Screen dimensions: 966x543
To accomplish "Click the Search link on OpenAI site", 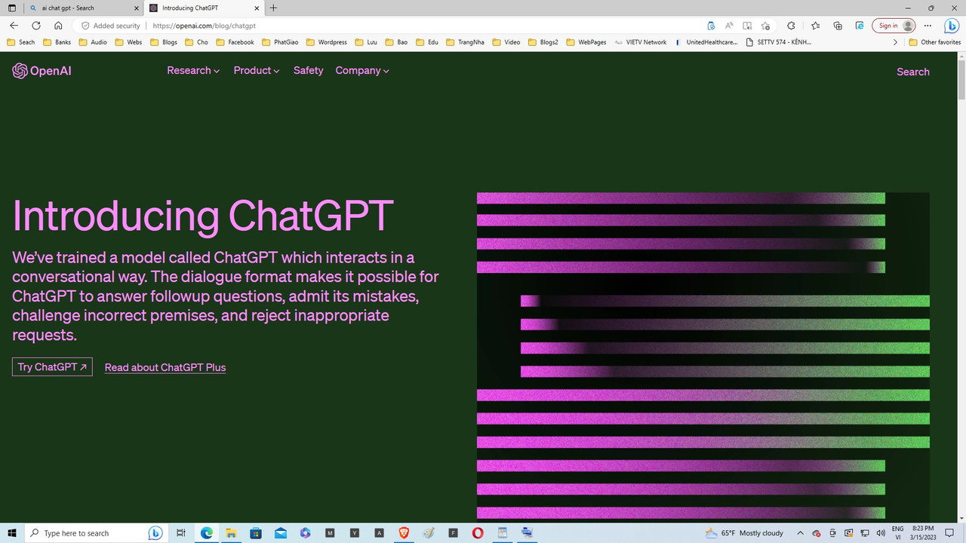I will click(913, 72).
